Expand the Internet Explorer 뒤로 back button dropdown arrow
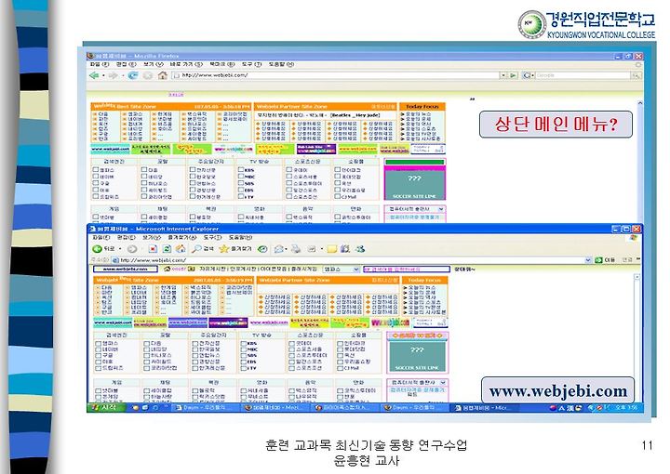670x474 pixels. 120,249
